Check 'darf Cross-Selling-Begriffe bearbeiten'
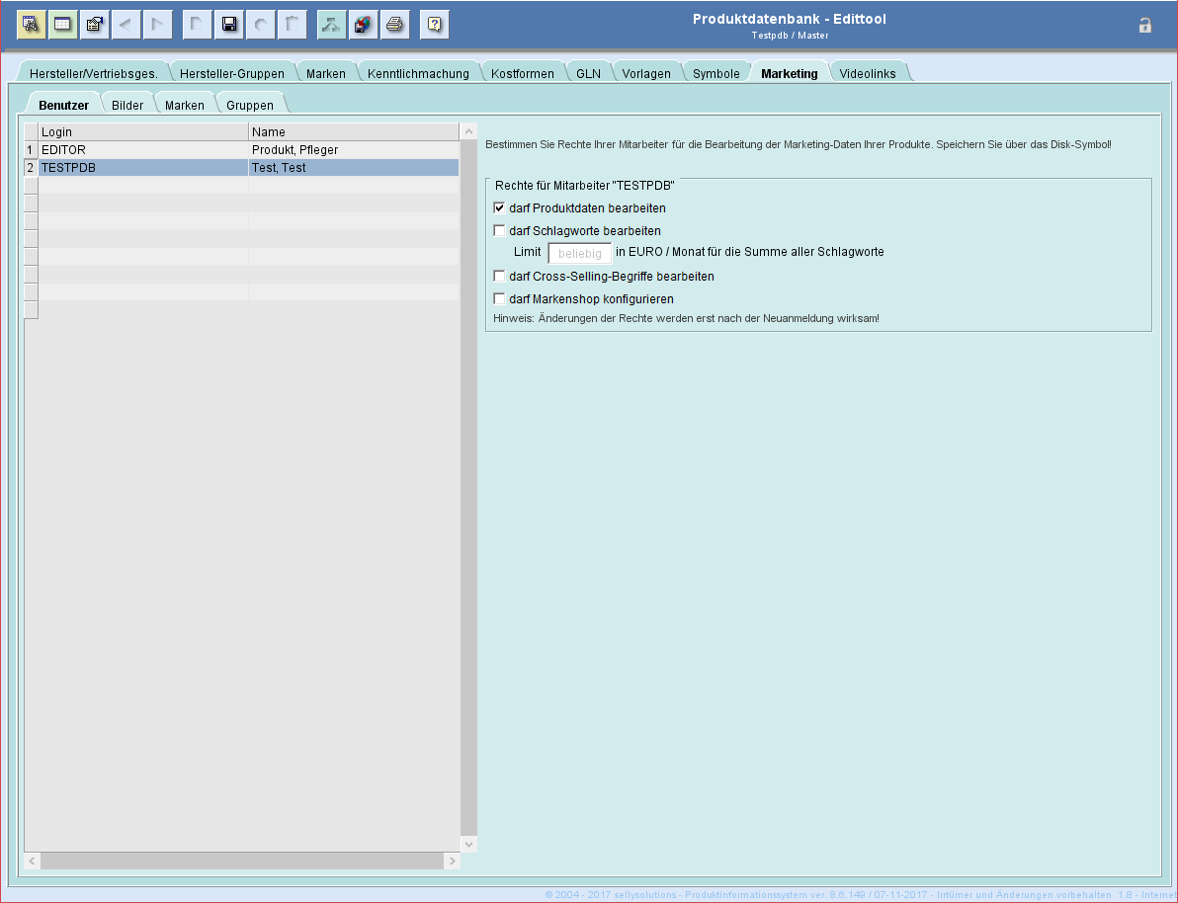The image size is (1178, 903). tap(499, 277)
